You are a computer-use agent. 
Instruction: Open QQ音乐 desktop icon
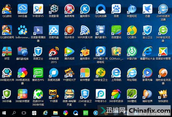pyautogui.click(x=132, y=30)
